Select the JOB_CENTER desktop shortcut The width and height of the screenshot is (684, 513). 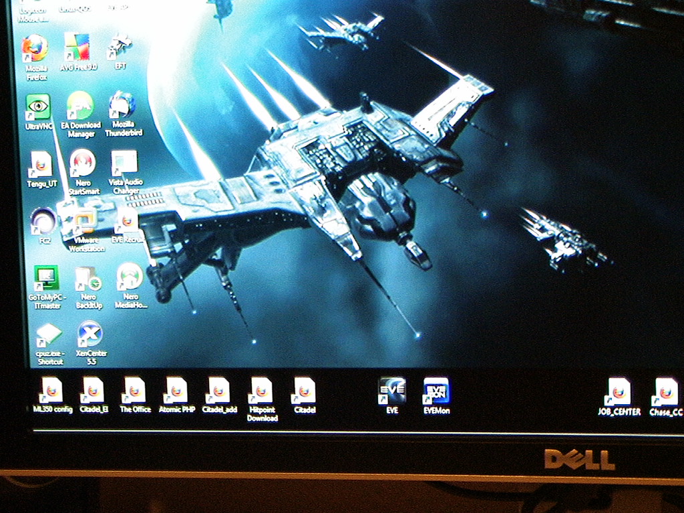point(619,397)
